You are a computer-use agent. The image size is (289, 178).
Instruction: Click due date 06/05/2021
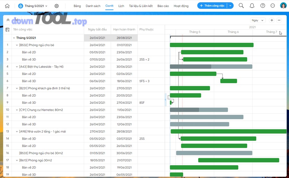pyautogui.click(x=124, y=175)
